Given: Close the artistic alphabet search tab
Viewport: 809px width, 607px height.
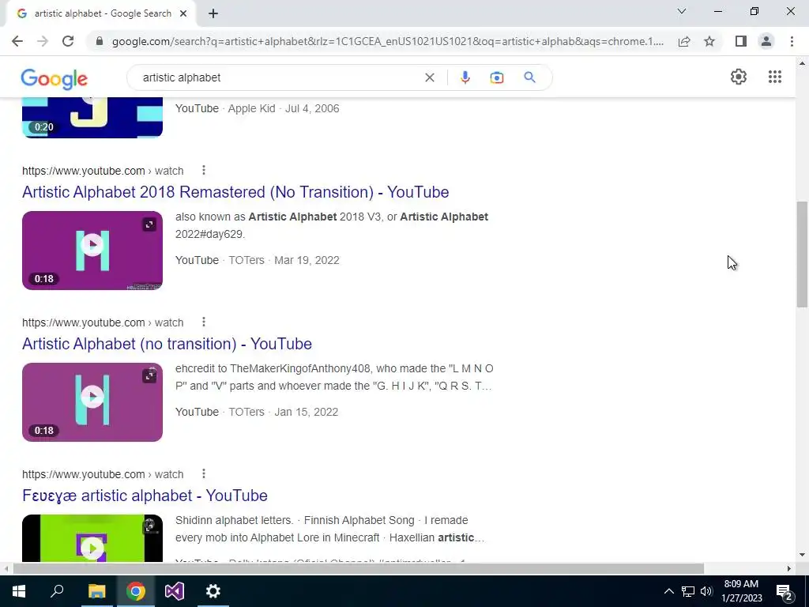Looking at the screenshot, I should pos(182,13).
